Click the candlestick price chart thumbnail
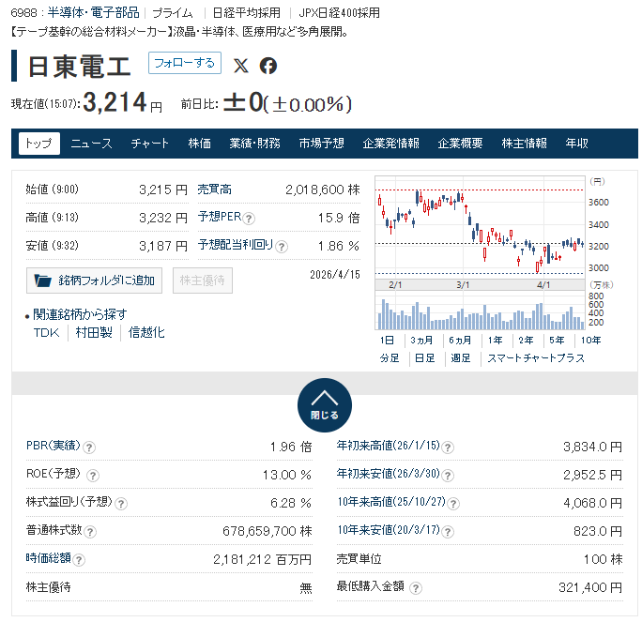Image resolution: width=642 pixels, height=622 pixels. tap(480, 228)
